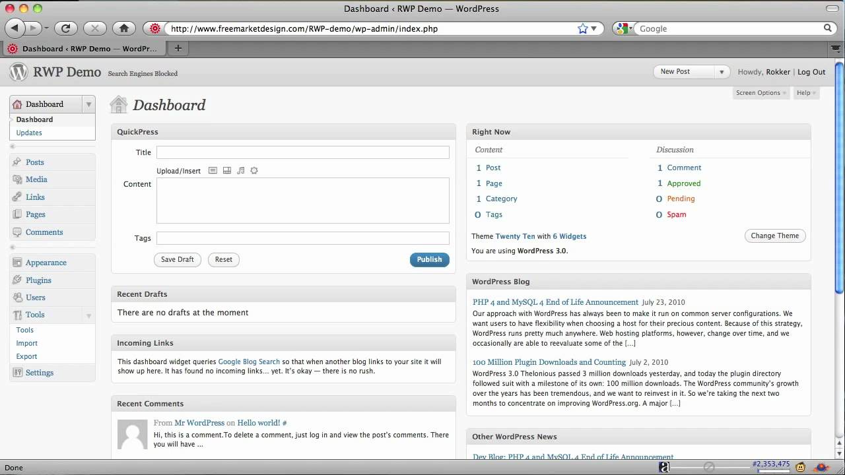Open the Hello world! post link
The image size is (845, 475).
click(x=259, y=423)
